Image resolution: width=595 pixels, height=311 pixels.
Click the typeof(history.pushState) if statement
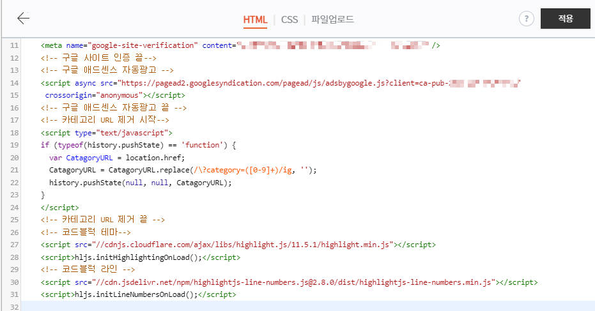138,145
